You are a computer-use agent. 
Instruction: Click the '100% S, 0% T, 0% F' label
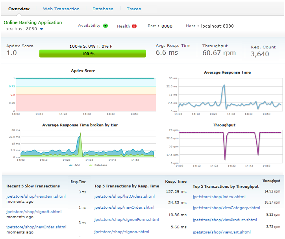tap(91, 46)
